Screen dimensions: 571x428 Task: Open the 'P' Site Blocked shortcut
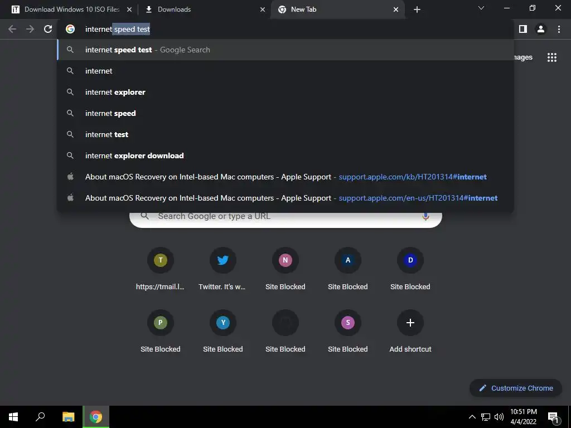[x=160, y=332]
